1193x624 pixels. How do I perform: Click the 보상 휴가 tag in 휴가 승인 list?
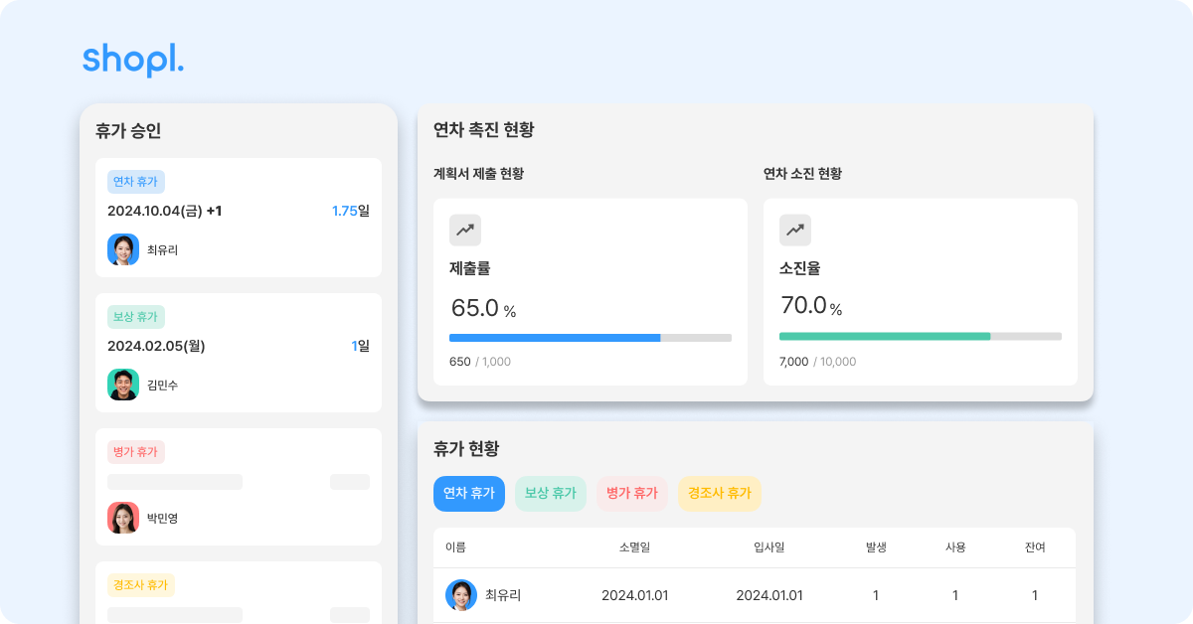pos(136,317)
